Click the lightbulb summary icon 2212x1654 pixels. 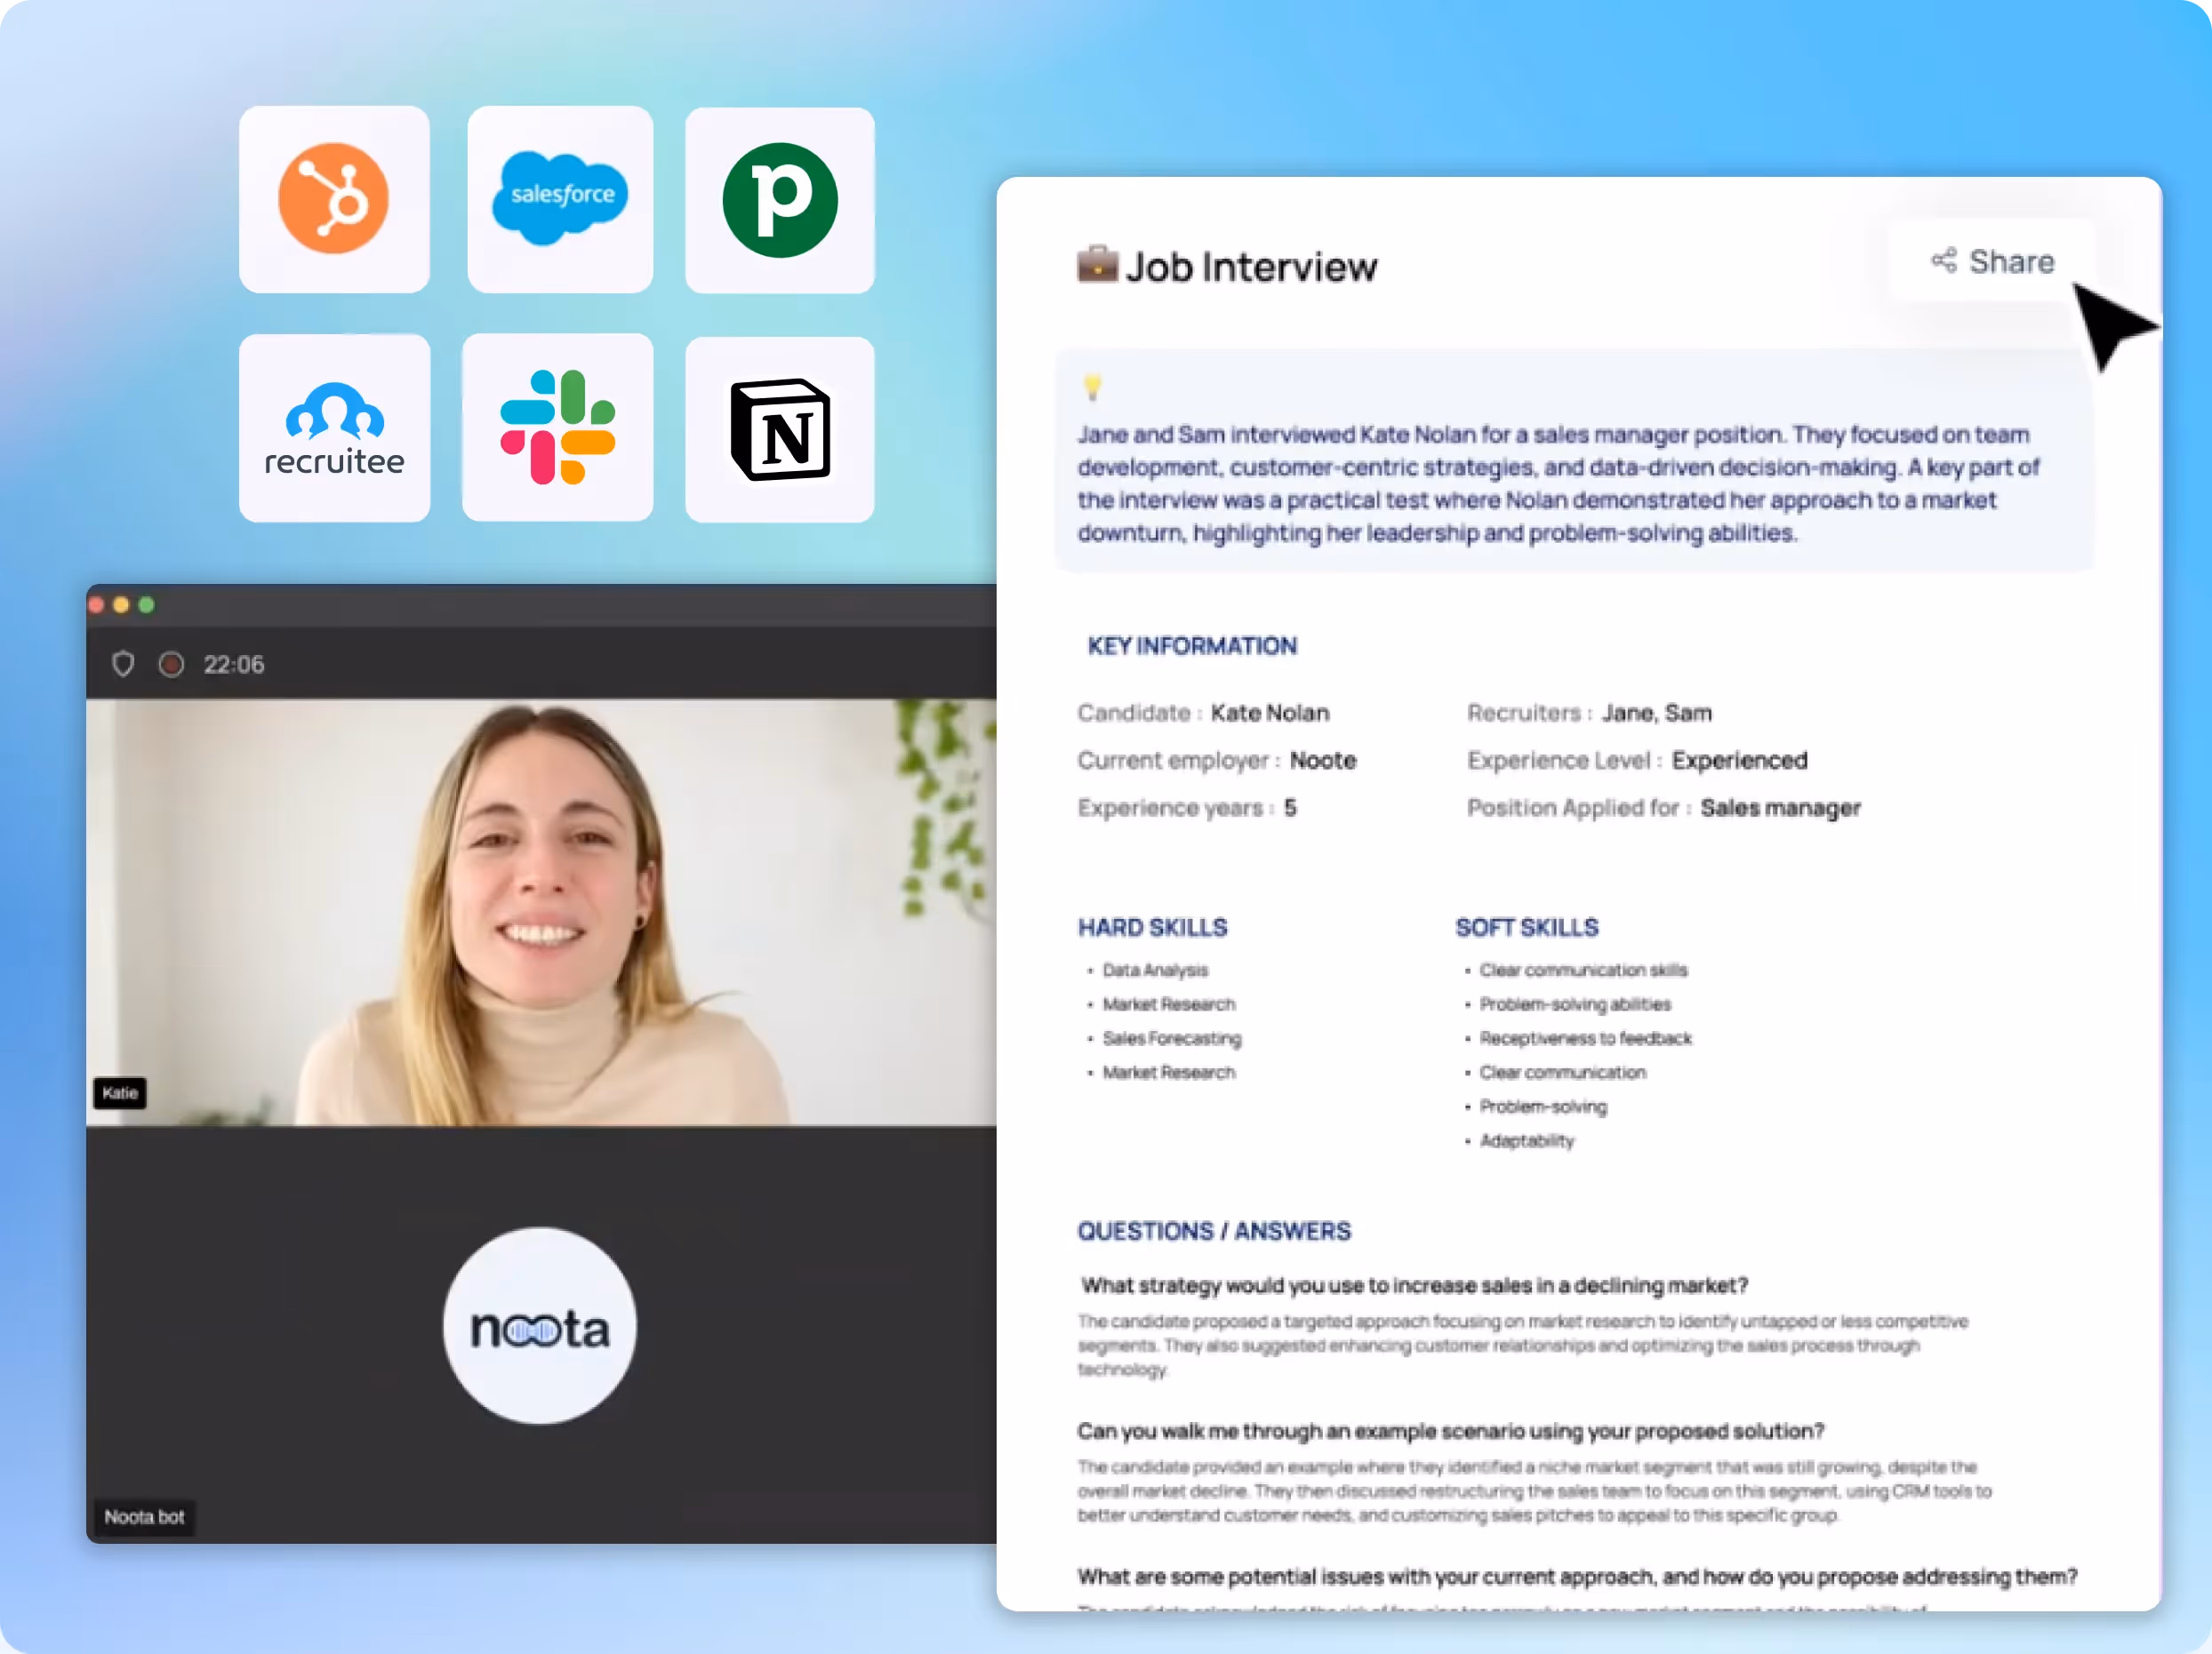1092,387
